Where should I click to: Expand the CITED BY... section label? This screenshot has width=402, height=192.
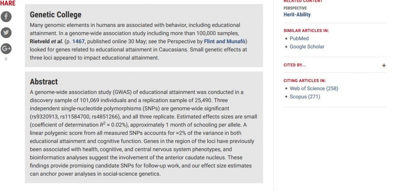pyautogui.click(x=294, y=65)
